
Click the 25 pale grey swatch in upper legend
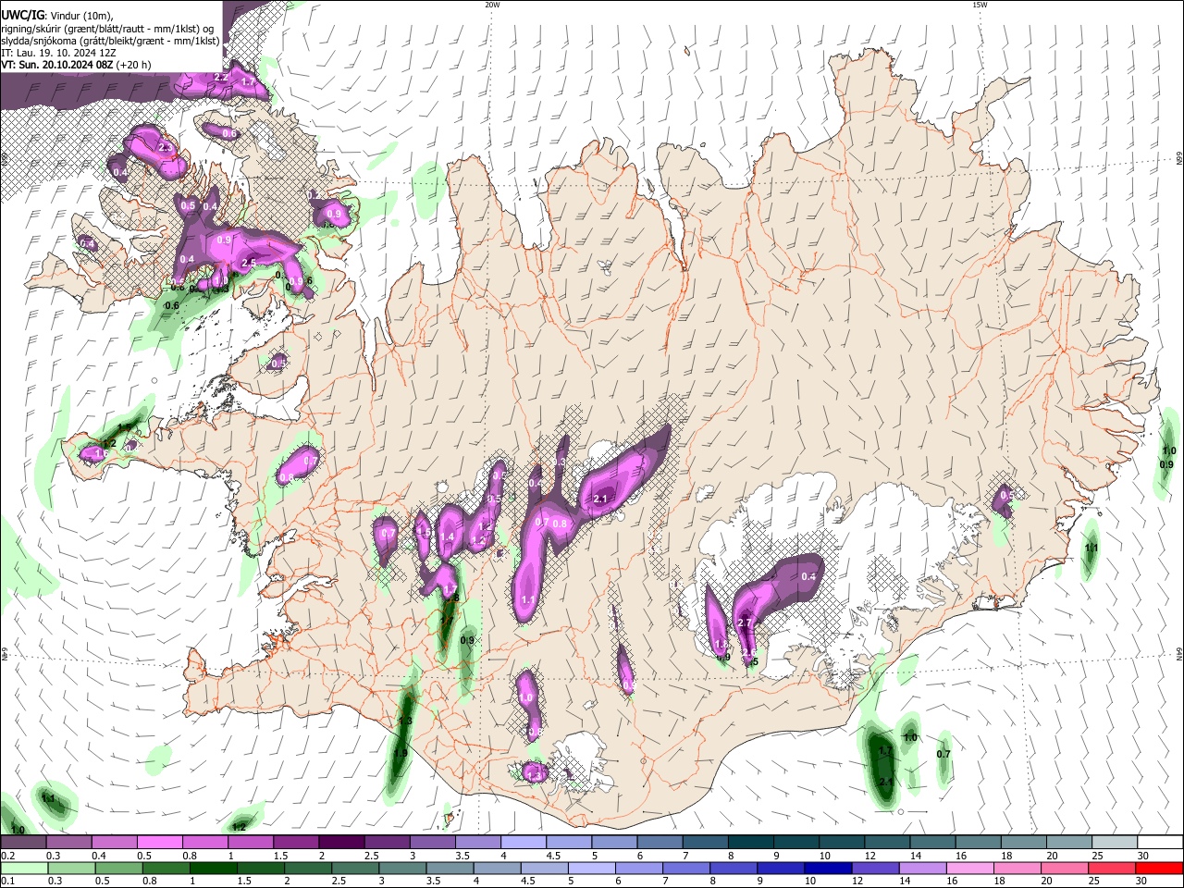(x=1115, y=843)
